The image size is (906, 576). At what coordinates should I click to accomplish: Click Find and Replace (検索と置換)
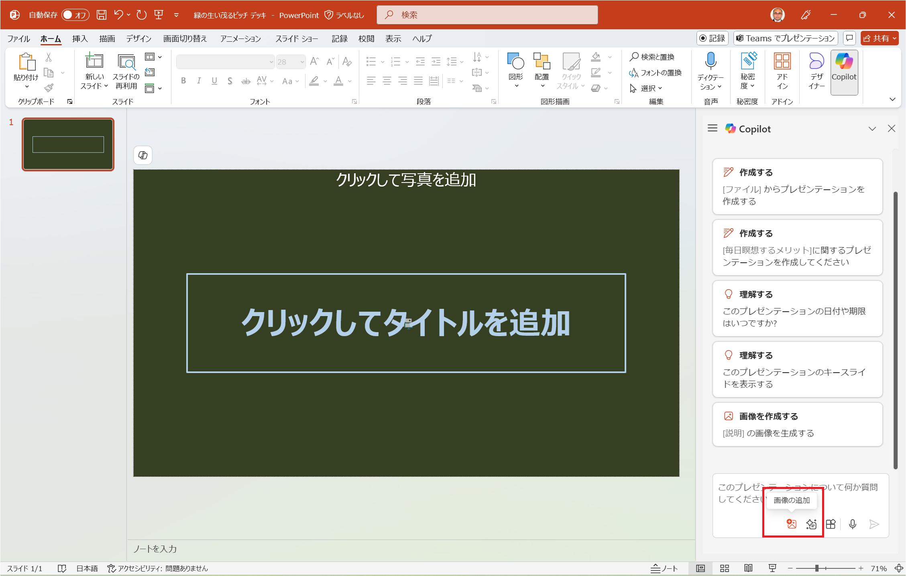tap(652, 57)
